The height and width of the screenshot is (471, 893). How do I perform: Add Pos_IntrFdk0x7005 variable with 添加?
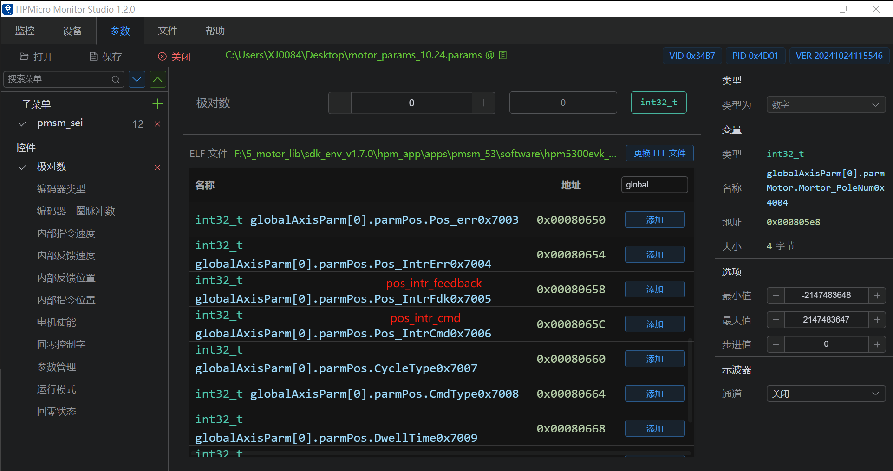655,290
